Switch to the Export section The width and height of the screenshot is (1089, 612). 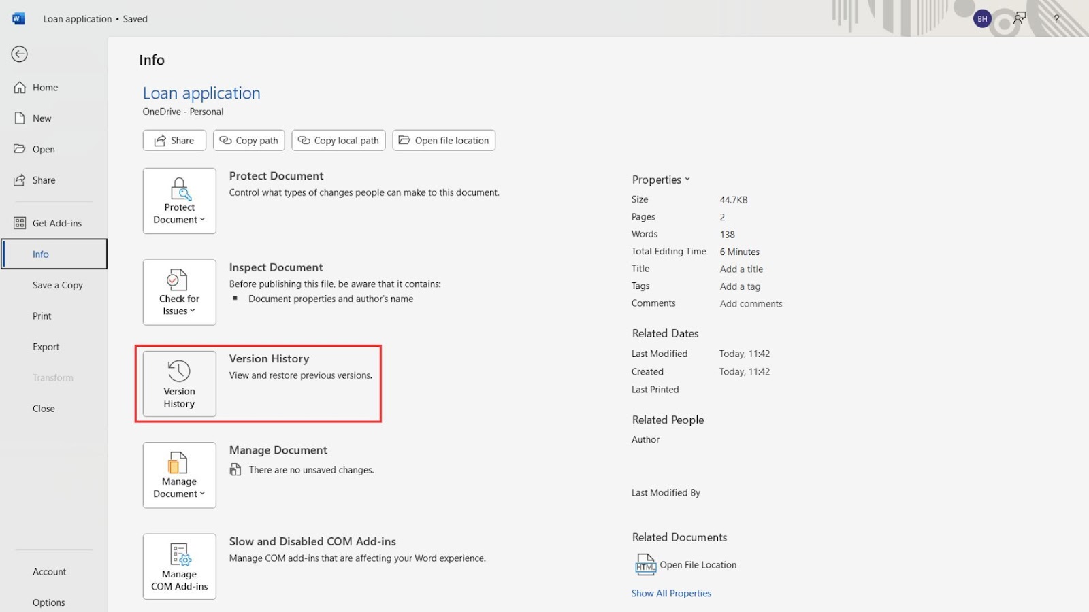point(46,346)
